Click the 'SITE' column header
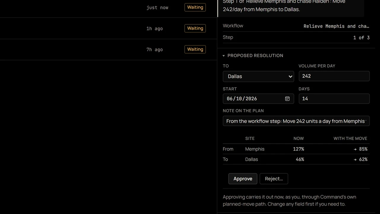The image size is (380, 214). 250,139
